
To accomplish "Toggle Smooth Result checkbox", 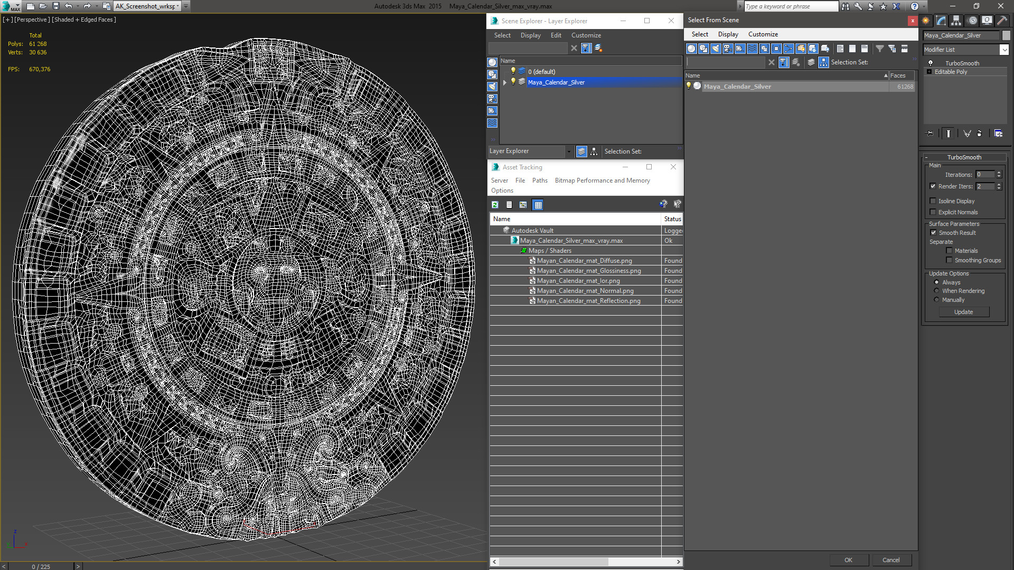I will pos(933,233).
